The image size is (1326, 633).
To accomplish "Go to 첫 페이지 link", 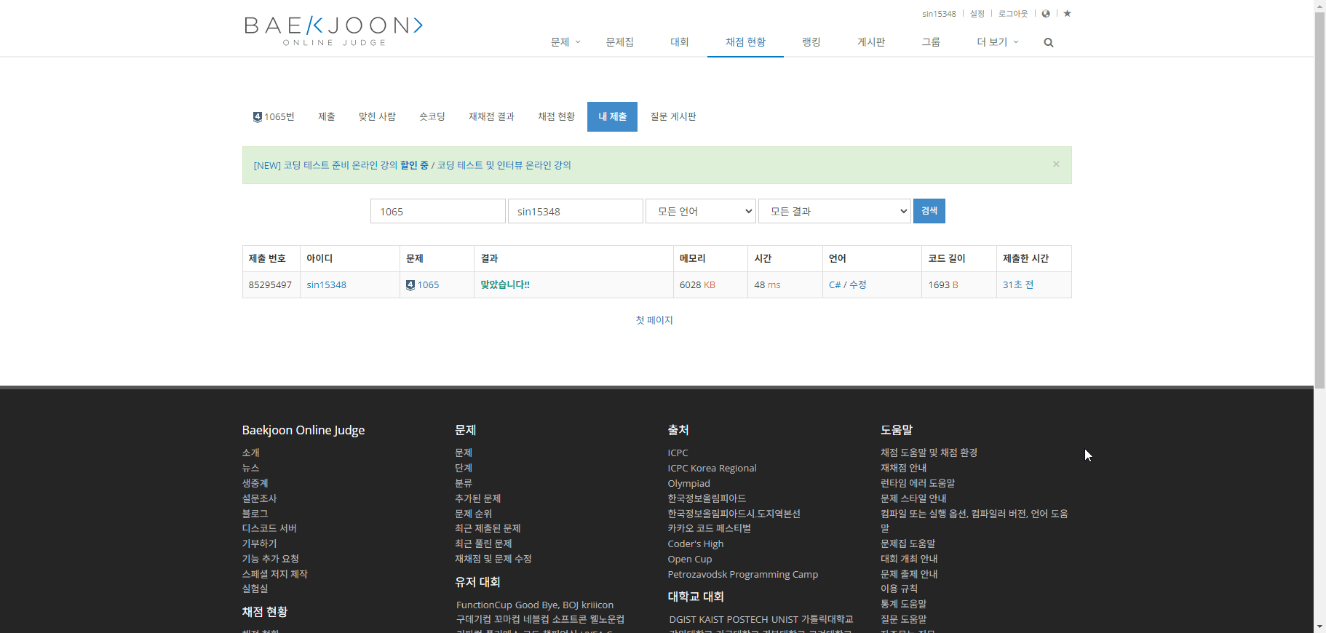I will (654, 320).
